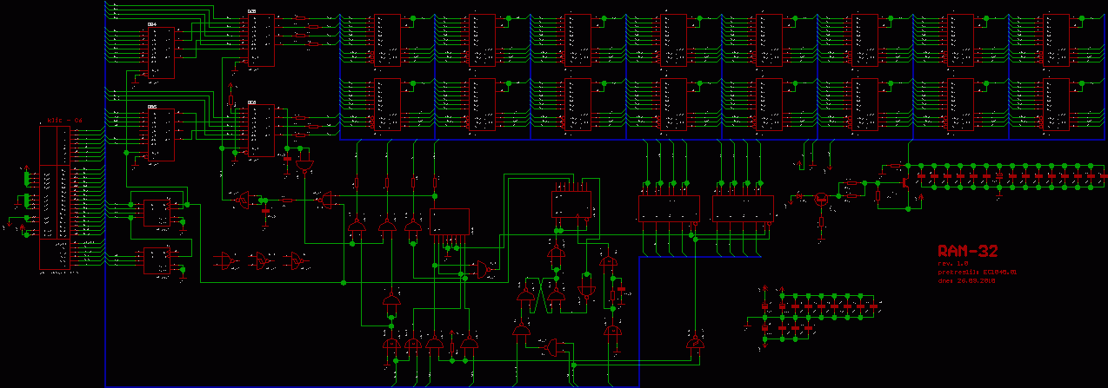Select the DD5 chip symbol
Image resolution: width=1108 pixels, height=388 pixels.
tap(161, 135)
